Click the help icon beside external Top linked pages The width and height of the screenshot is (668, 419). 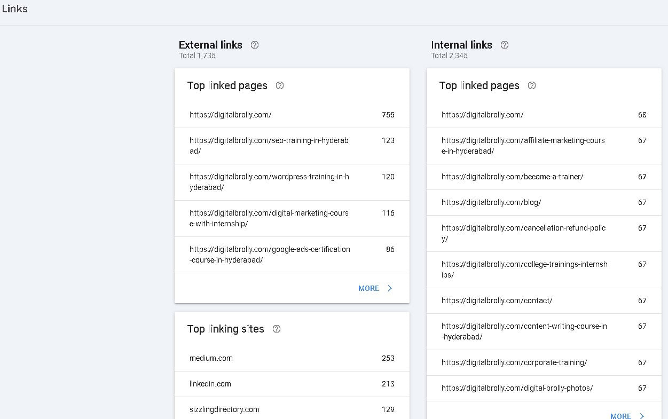[x=280, y=85]
